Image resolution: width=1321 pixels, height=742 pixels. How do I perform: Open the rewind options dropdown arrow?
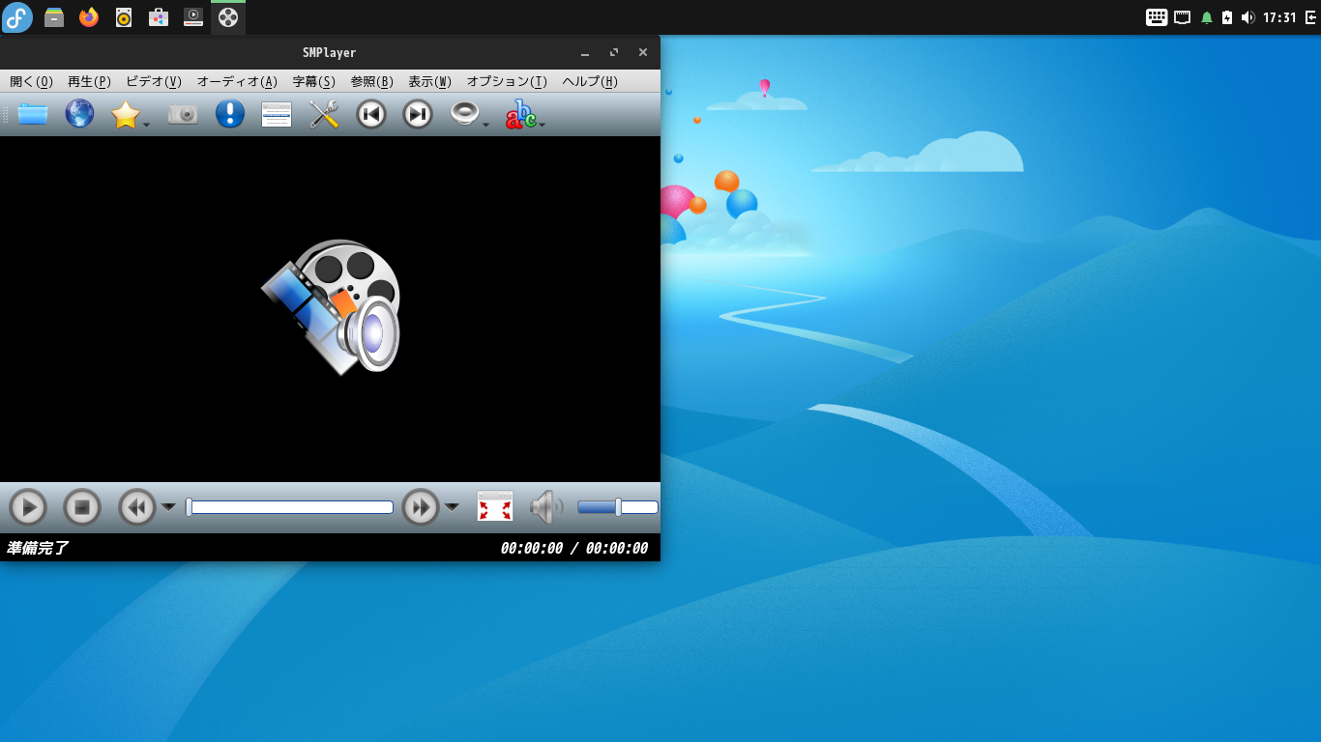click(168, 507)
